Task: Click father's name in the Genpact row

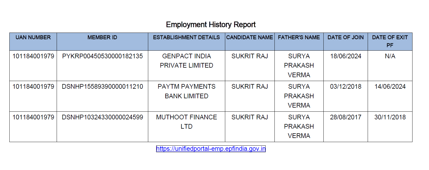Action: tap(299, 65)
